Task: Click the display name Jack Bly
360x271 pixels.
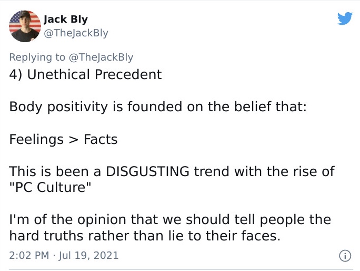Action: pyautogui.click(x=66, y=20)
